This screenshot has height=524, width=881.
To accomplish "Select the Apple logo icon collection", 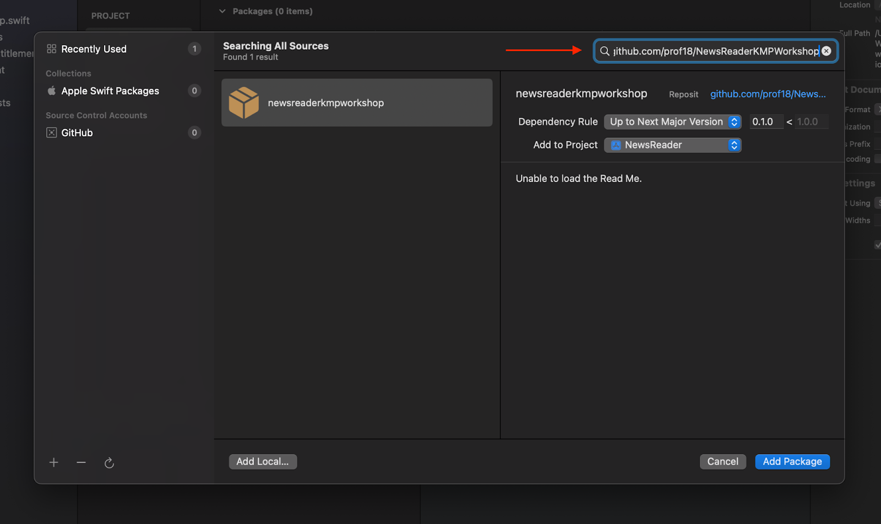I will (x=51, y=91).
